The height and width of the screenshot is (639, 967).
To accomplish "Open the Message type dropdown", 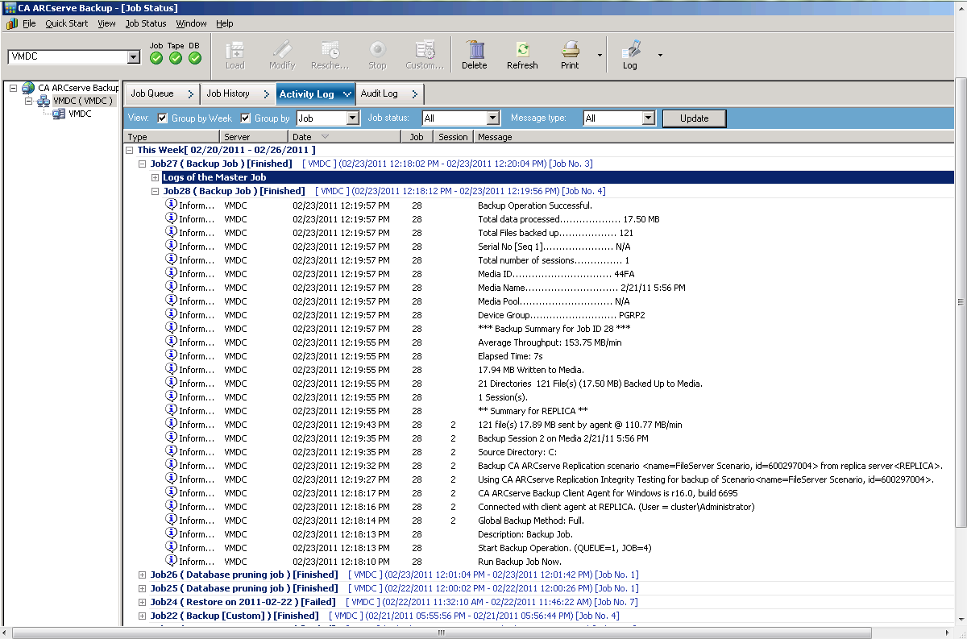I will 651,118.
